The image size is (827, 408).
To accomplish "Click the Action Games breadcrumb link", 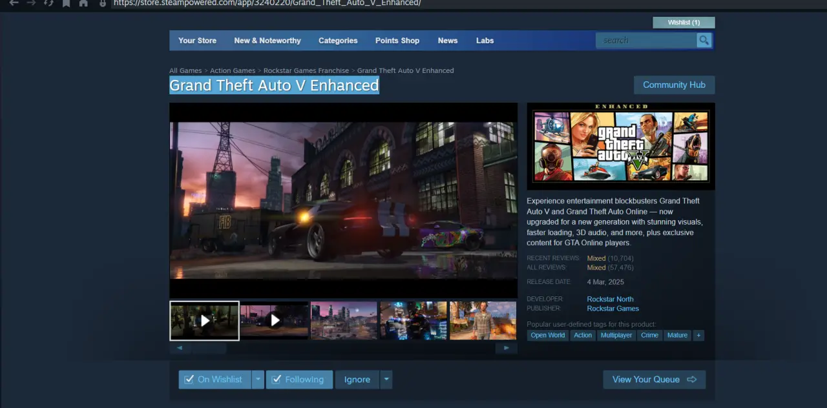I will coord(233,70).
